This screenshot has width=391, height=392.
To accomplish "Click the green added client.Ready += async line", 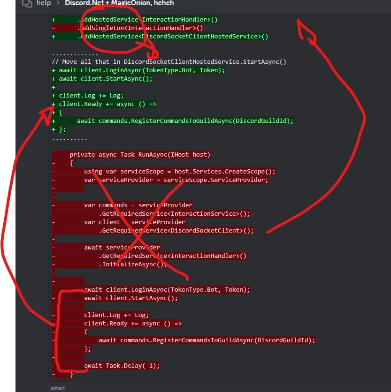I will [104, 104].
